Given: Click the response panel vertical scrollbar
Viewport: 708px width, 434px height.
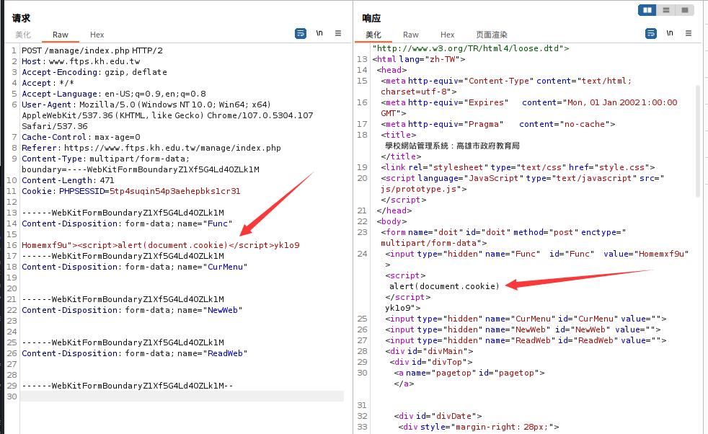Looking at the screenshot, I should [698, 140].
